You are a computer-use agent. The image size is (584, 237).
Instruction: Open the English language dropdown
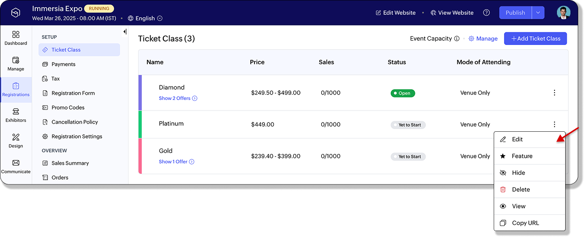[145, 18]
